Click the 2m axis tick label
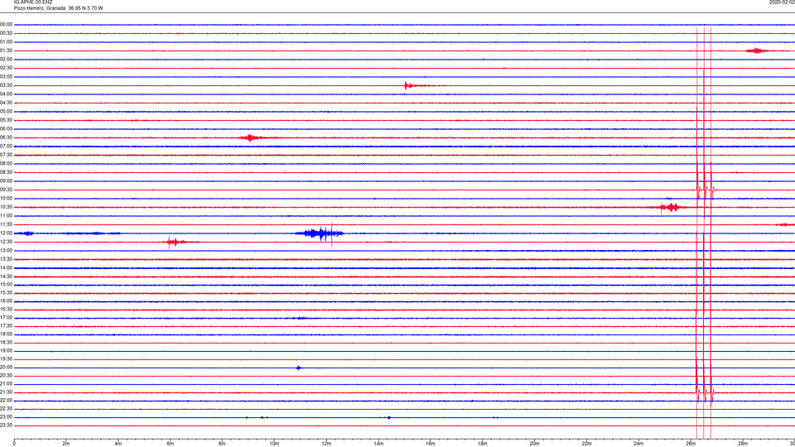Screen dimensions: 795x447 point(66,444)
